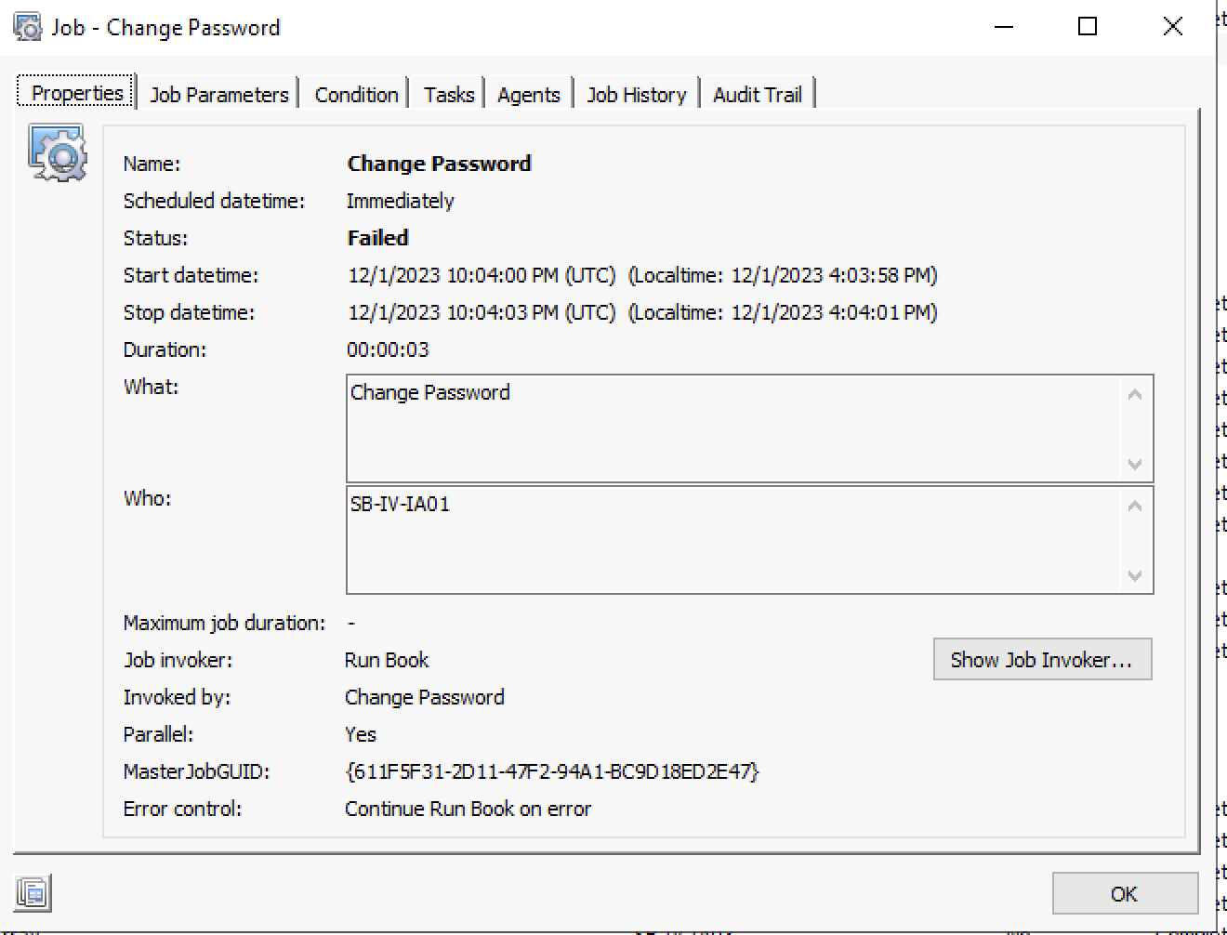
Task: Click the job gear icon in properties
Action: (x=58, y=153)
